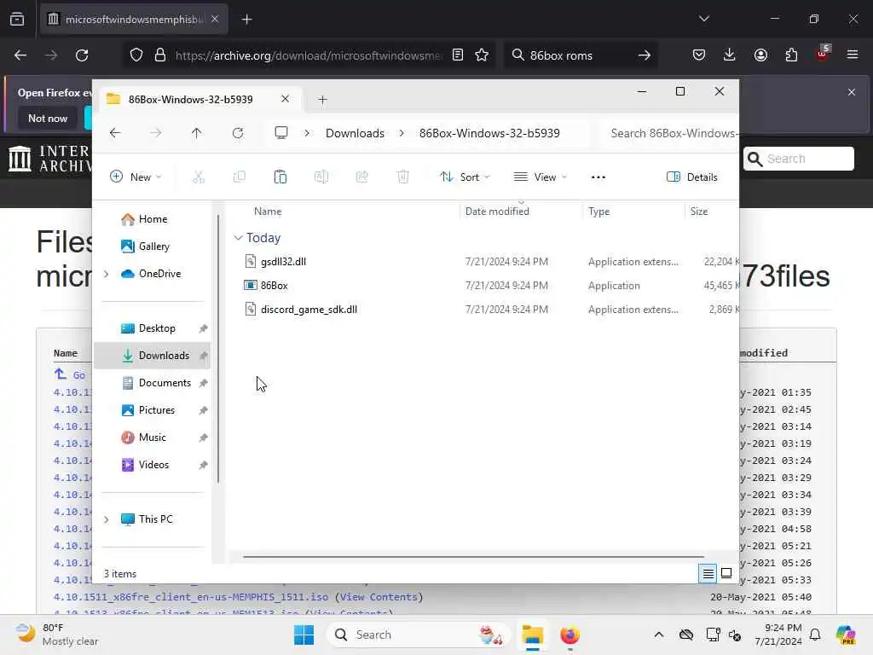Open Pictures in the navigation pane
The height and width of the screenshot is (655, 873).
(152, 410)
